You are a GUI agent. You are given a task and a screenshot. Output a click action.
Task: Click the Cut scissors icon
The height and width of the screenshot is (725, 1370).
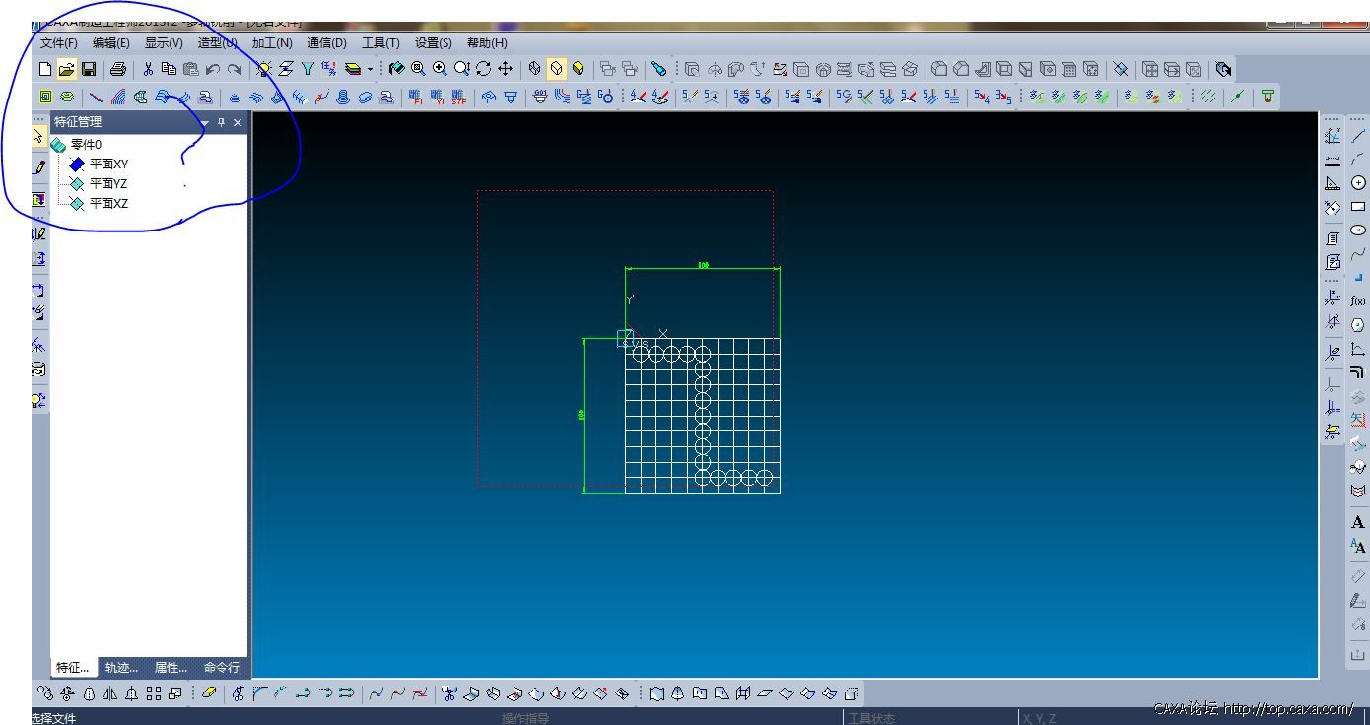[148, 69]
